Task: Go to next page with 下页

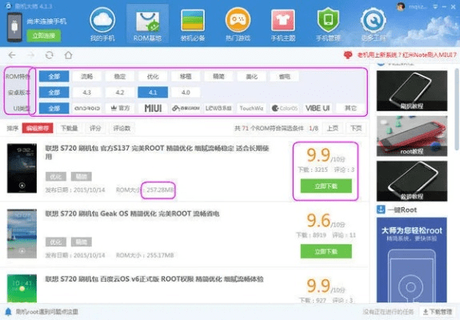Action: click(x=356, y=128)
